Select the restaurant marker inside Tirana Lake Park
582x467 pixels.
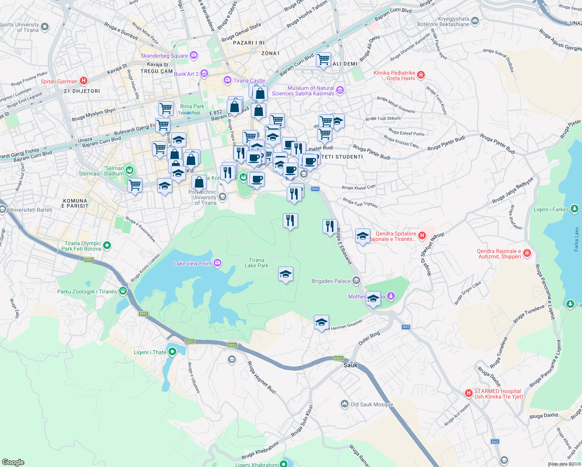[290, 220]
